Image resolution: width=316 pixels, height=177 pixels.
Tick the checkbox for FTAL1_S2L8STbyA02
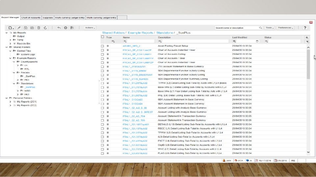tap(102, 153)
